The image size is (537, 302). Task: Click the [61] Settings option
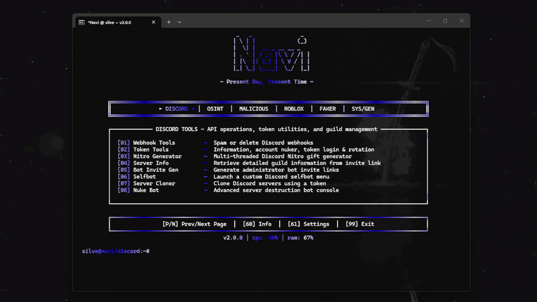pyautogui.click(x=309, y=224)
